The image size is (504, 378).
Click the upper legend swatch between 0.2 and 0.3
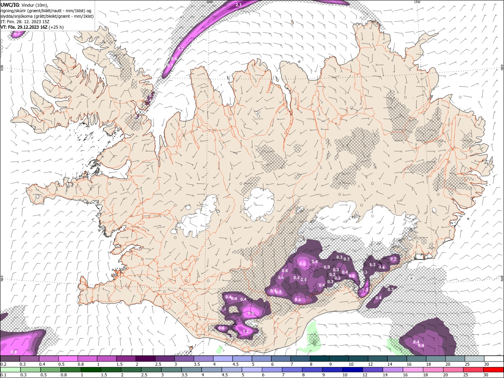pyautogui.click(x=10, y=359)
